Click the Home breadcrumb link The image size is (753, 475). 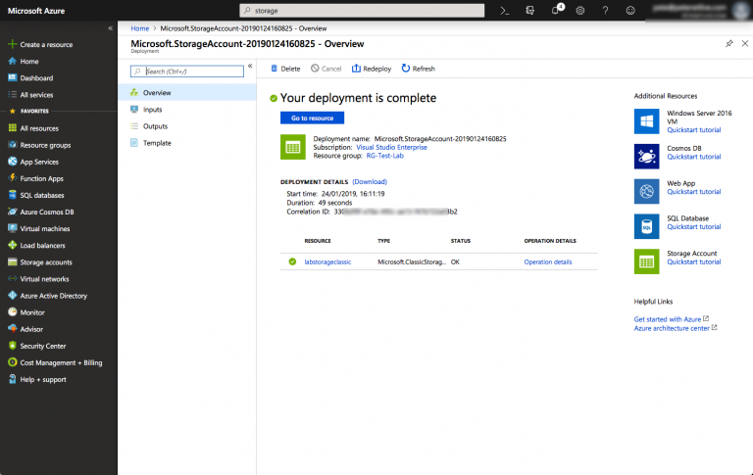(x=140, y=28)
